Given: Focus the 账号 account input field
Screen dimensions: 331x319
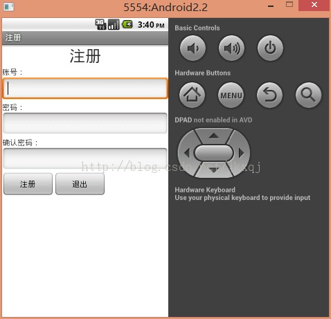Looking at the screenshot, I should click(x=85, y=89).
